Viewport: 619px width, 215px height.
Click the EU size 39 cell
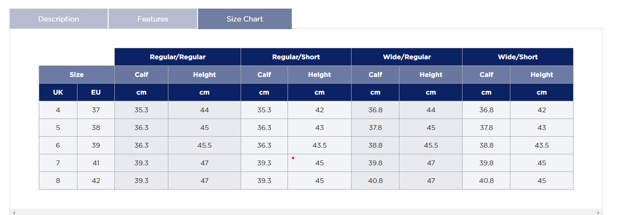(96, 145)
